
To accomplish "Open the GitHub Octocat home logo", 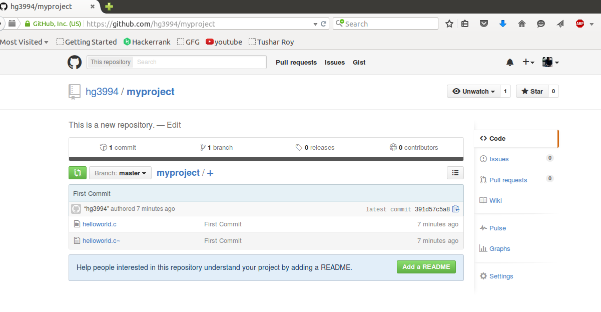I will (75, 62).
